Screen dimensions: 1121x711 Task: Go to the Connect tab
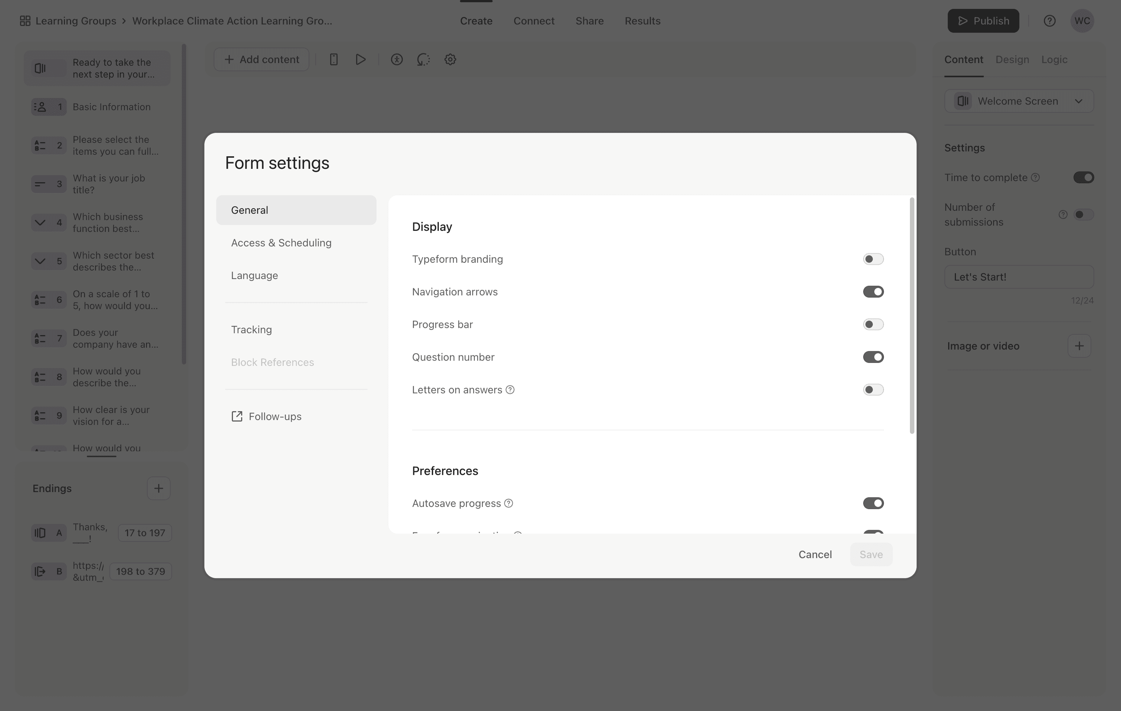(533, 21)
